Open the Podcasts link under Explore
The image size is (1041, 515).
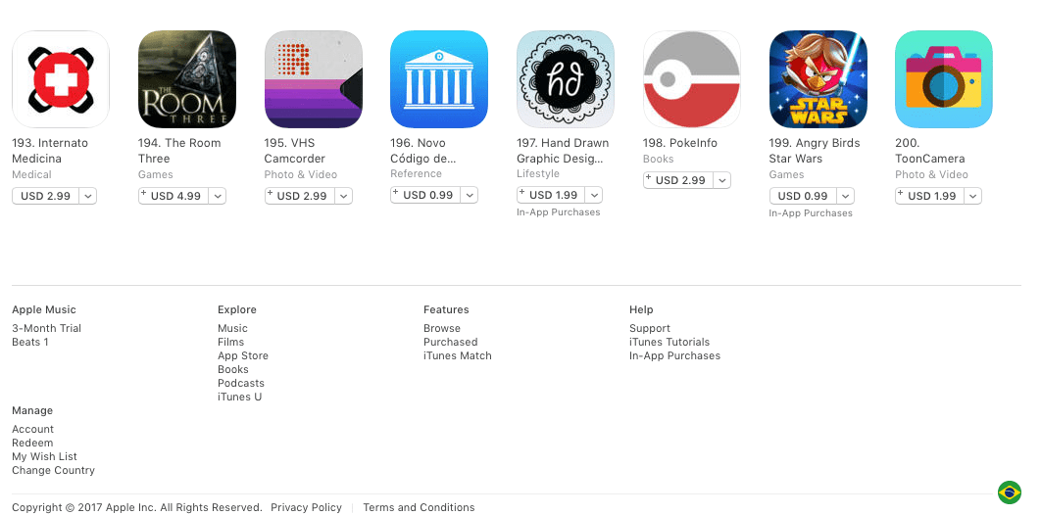[241, 383]
